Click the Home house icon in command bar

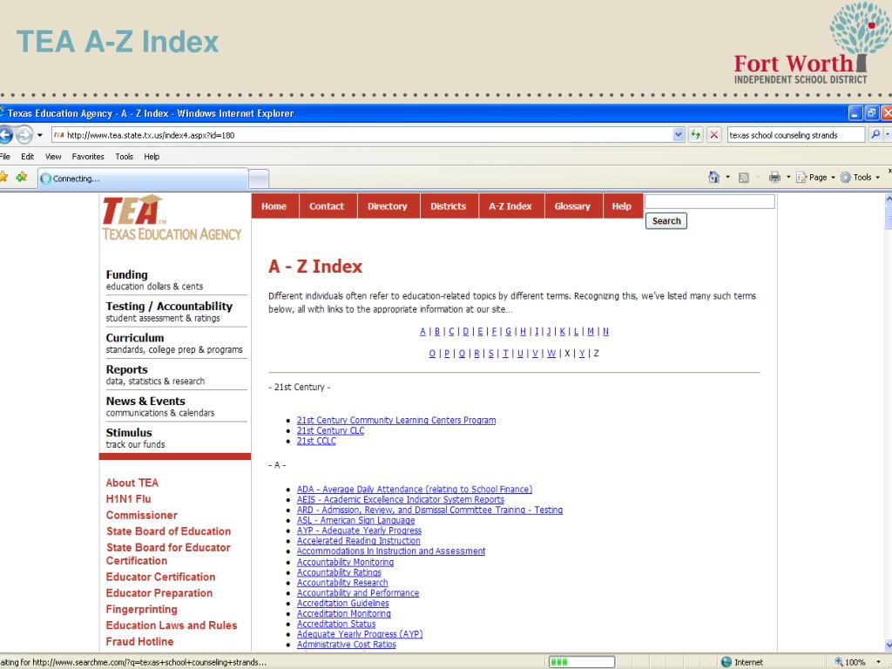pos(713,178)
